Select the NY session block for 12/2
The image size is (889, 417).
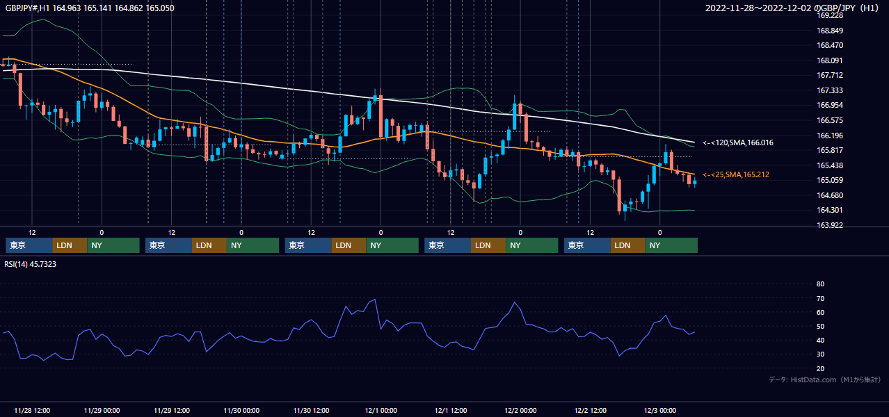(672, 245)
